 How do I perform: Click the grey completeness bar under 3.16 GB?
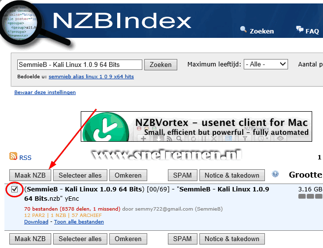click(x=310, y=196)
